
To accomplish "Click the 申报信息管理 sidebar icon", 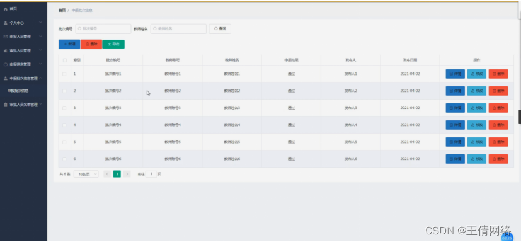I will pyautogui.click(x=5, y=64).
